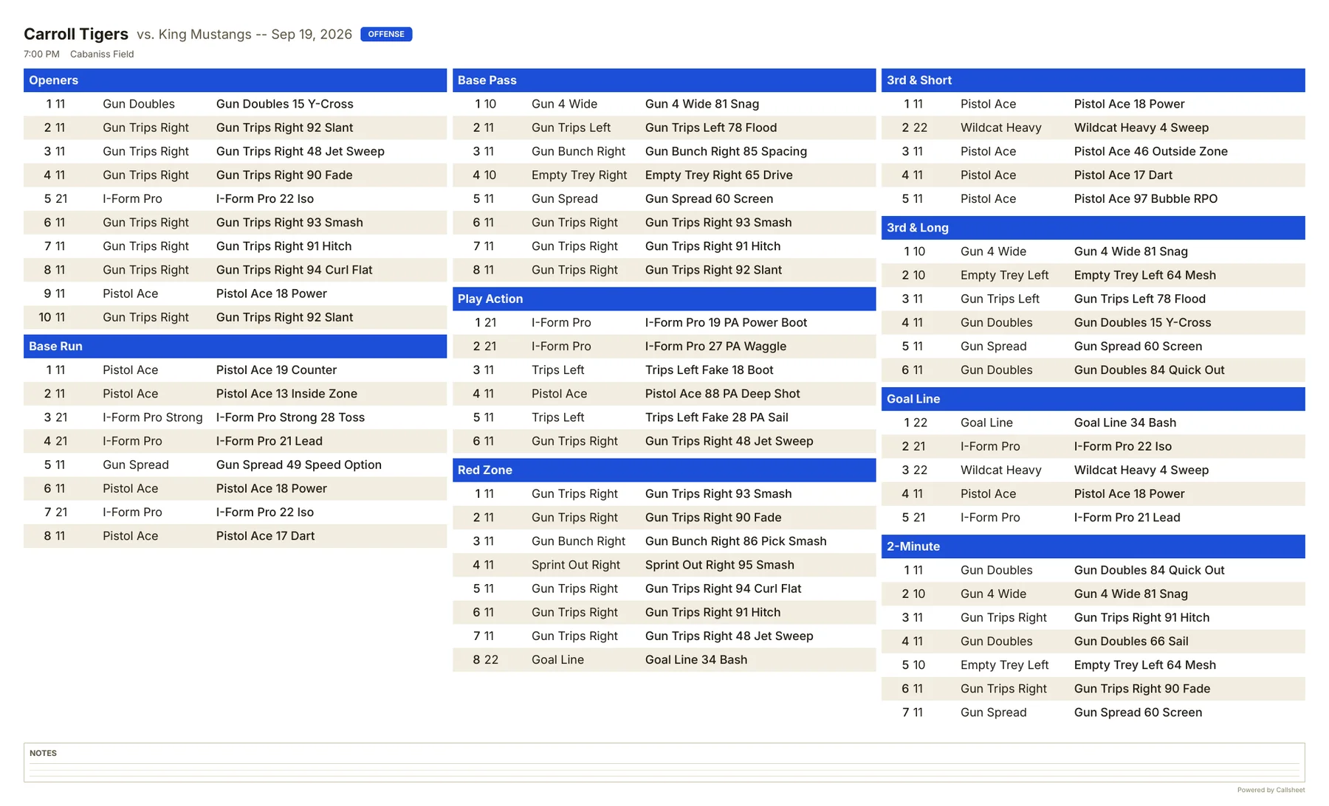Pick Pistol Ace 17 Dart under 3rd & Short
This screenshot has height=806, width=1329.
(x=1123, y=175)
